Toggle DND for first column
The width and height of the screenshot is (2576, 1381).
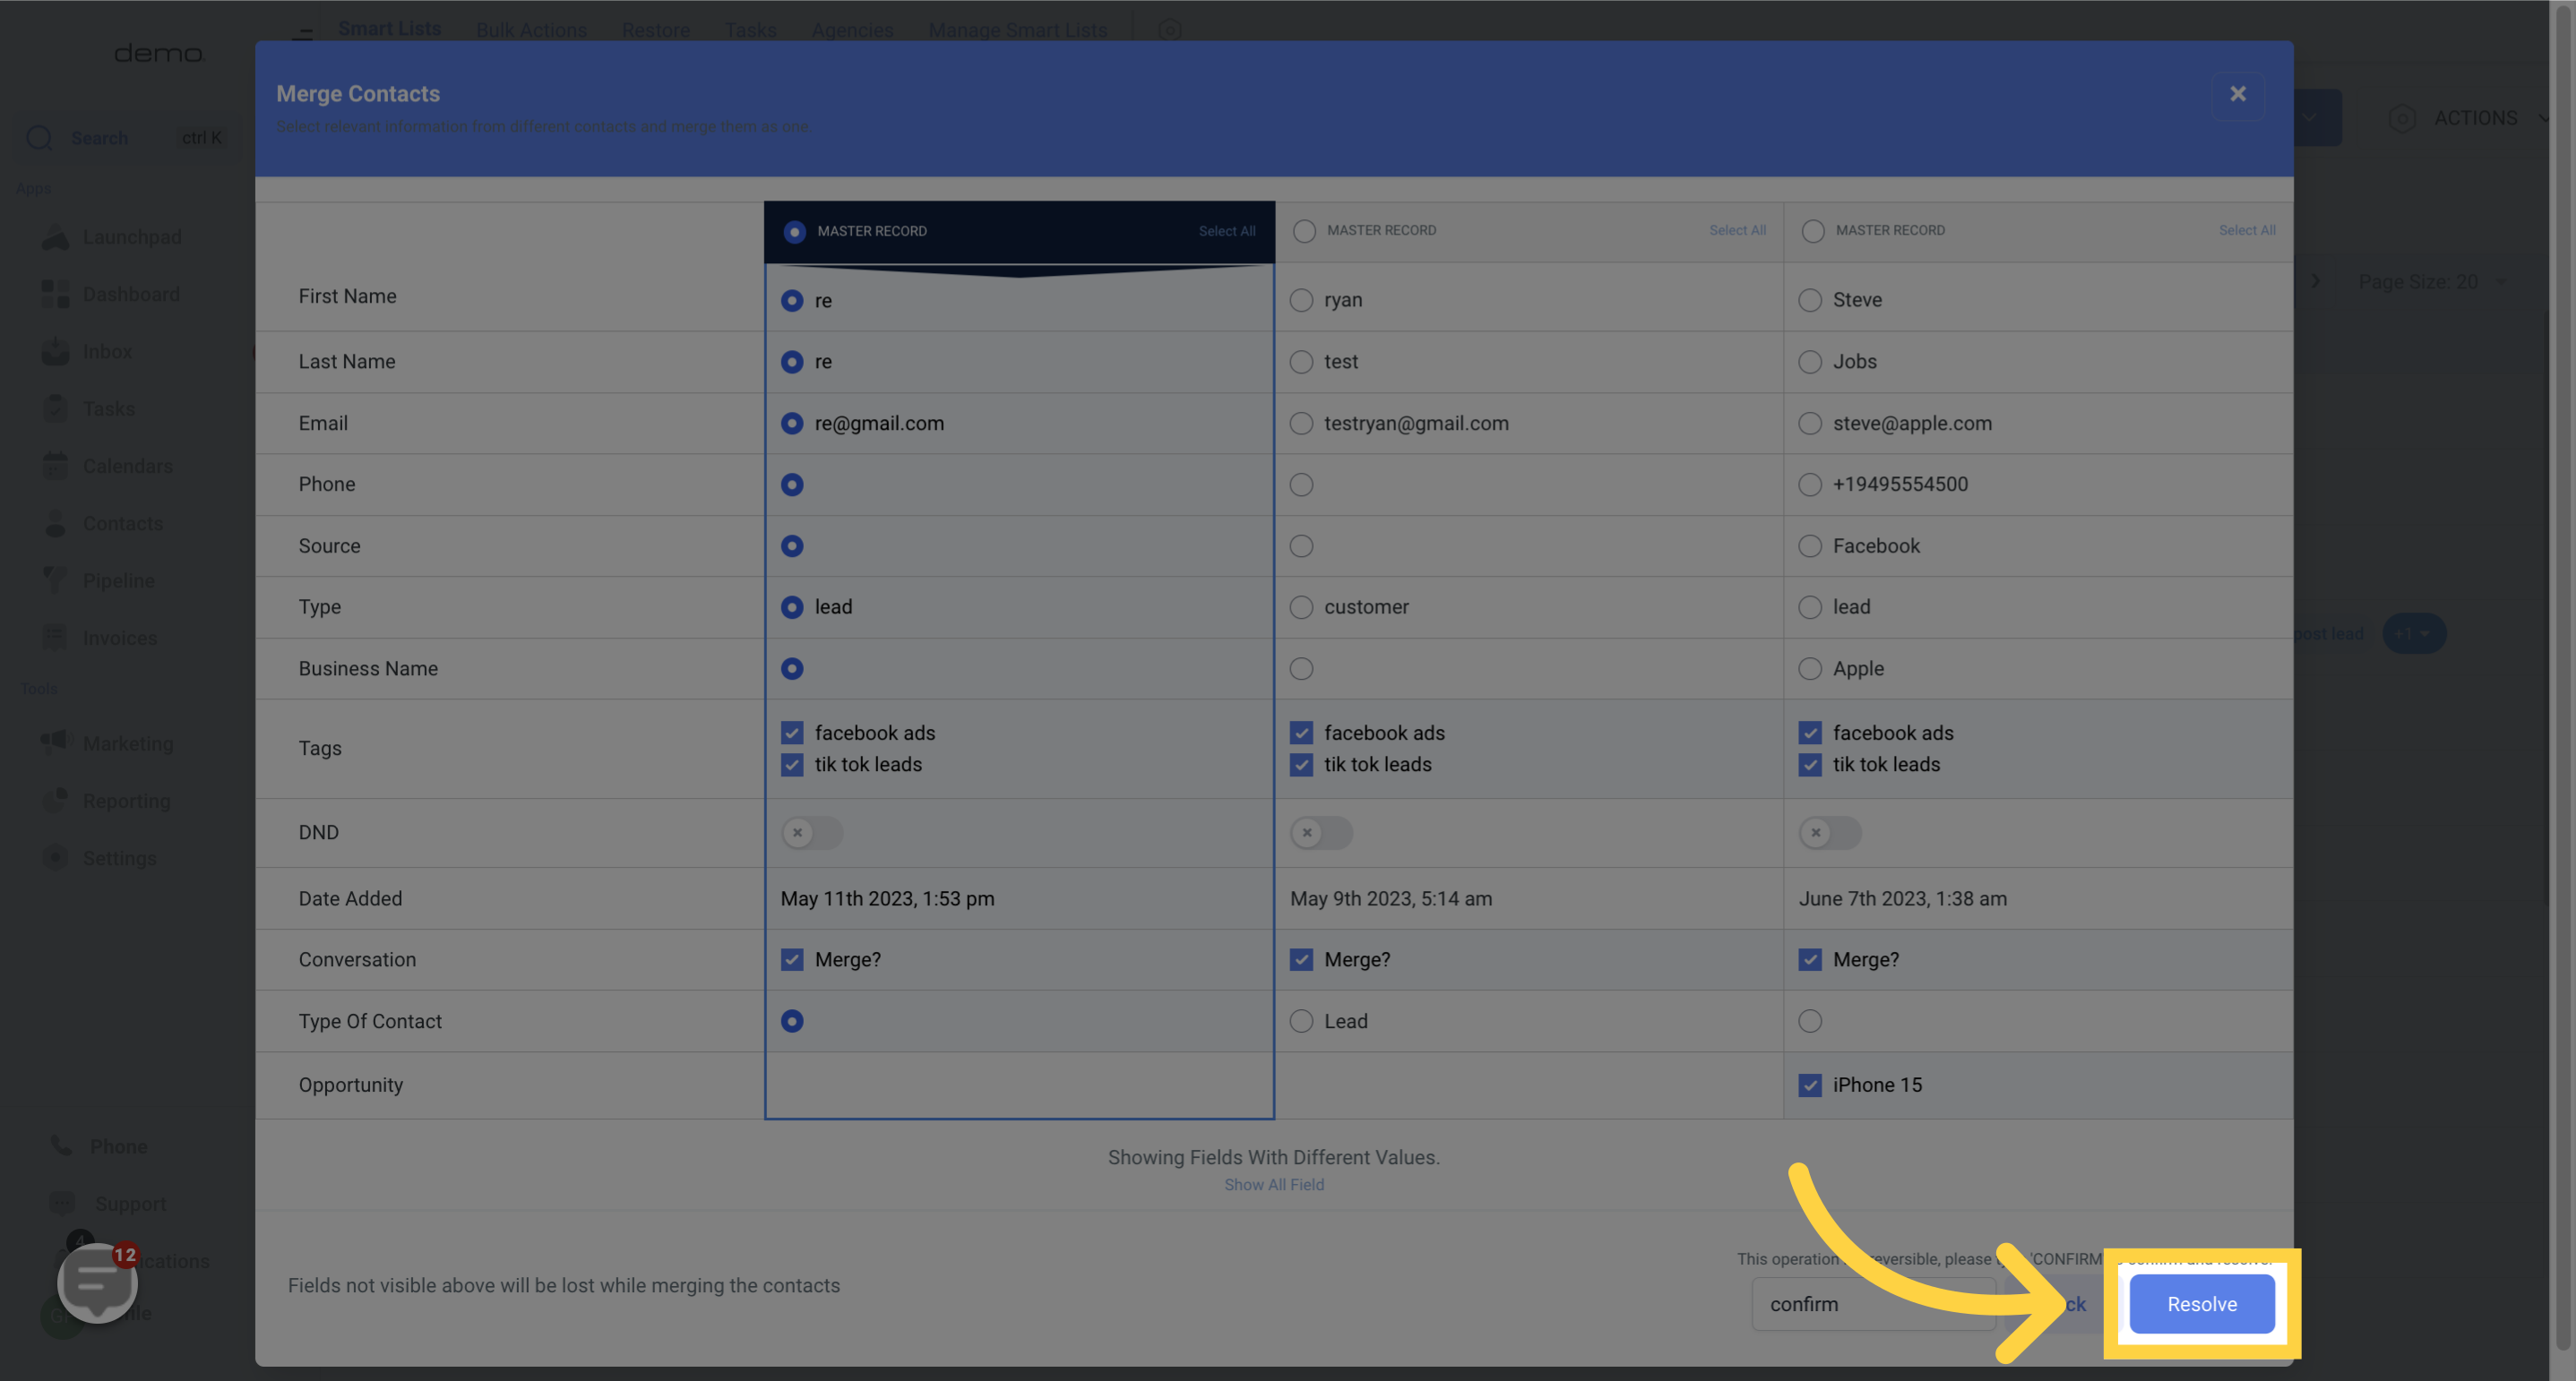pos(812,832)
